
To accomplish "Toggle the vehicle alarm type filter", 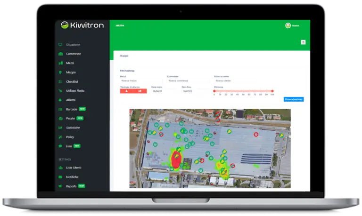I will (x=140, y=91).
